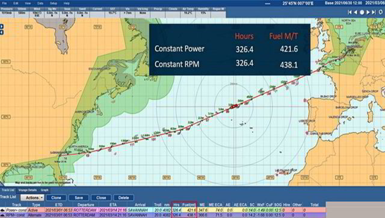
Task: Play the weather animation forward
Action: tap(368, 12)
